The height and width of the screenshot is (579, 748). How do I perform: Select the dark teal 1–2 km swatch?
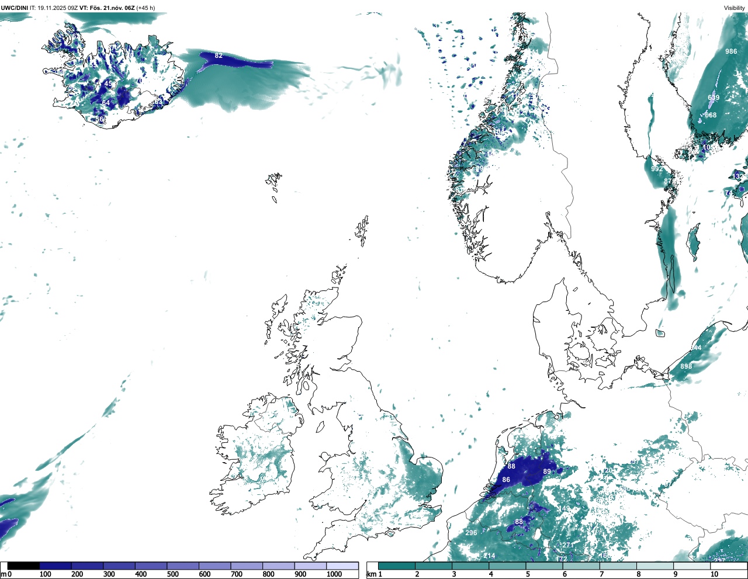point(397,566)
